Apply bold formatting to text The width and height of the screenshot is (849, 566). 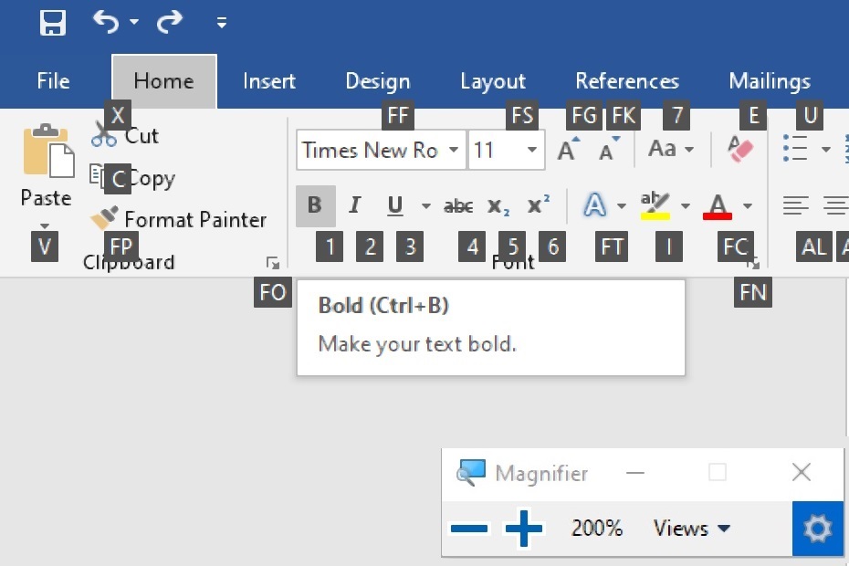(x=315, y=204)
